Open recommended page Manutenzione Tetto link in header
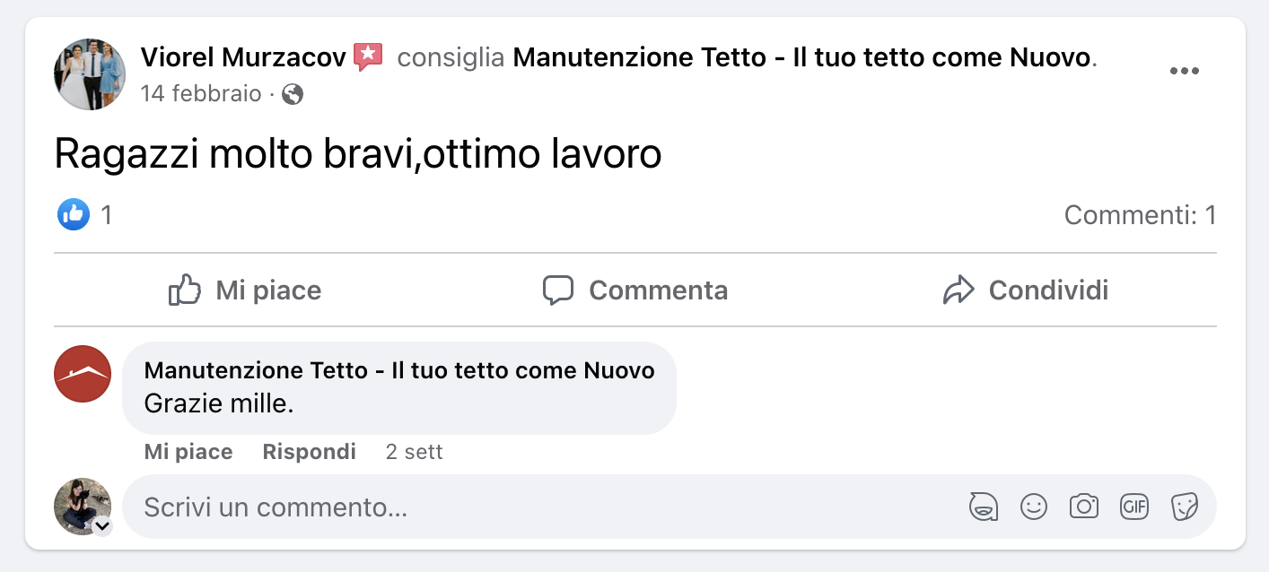The height and width of the screenshot is (572, 1269). coord(802,58)
